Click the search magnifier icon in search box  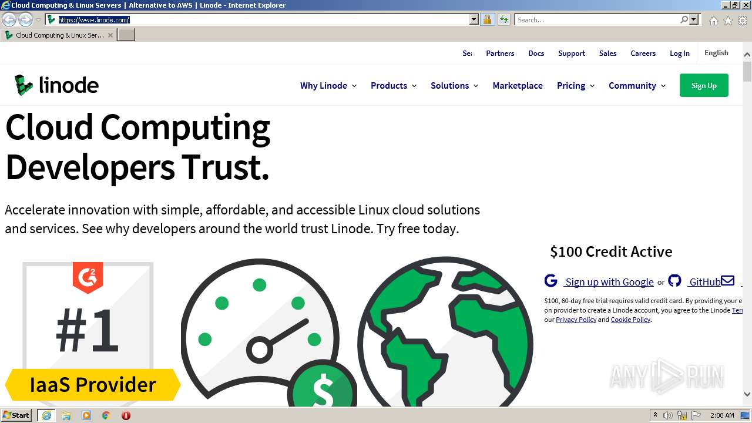684,20
